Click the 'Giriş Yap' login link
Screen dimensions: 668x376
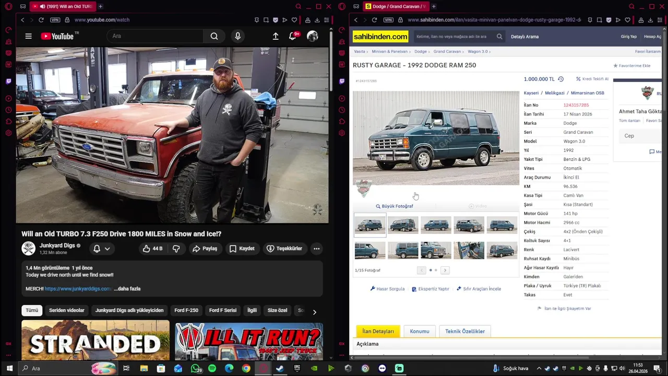[x=628, y=37]
